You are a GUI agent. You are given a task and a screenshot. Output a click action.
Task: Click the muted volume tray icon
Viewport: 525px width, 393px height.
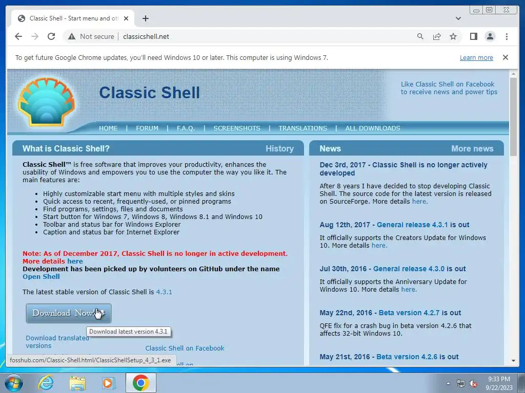473,383
